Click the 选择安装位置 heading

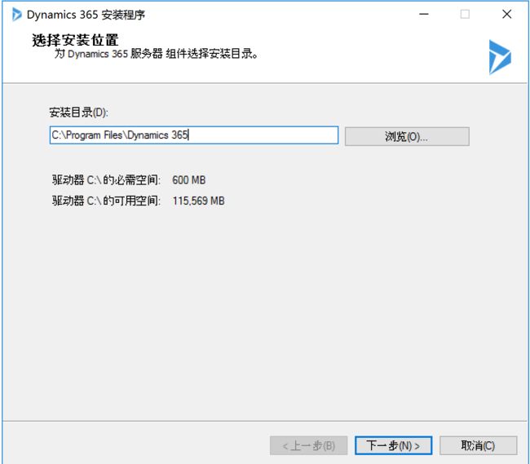pos(75,40)
